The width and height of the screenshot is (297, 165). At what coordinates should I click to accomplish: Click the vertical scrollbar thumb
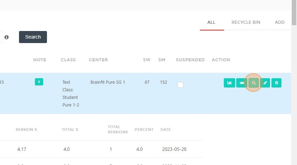click(294, 13)
